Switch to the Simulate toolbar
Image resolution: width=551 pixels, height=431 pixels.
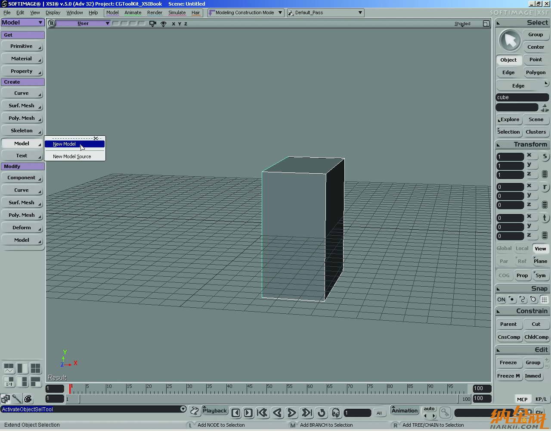coord(177,12)
